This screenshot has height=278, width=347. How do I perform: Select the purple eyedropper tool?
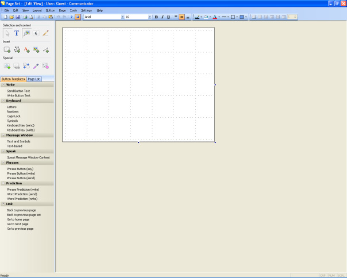point(36,66)
